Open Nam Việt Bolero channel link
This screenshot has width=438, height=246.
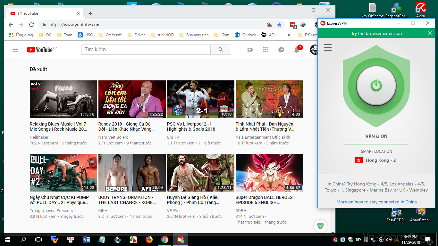coord(113,137)
